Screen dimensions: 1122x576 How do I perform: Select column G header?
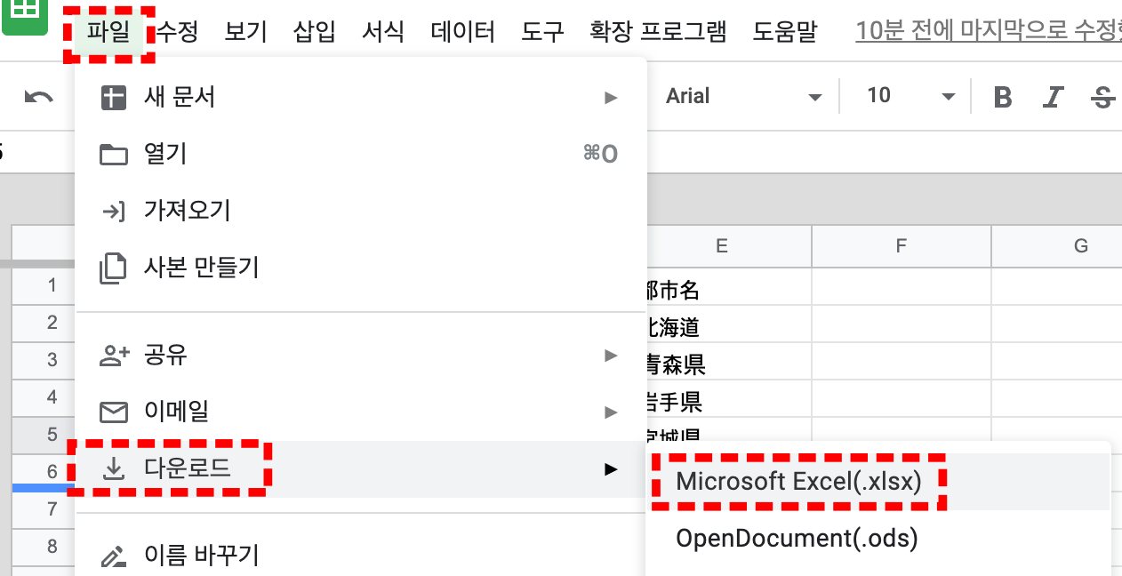pyautogui.click(x=1057, y=246)
